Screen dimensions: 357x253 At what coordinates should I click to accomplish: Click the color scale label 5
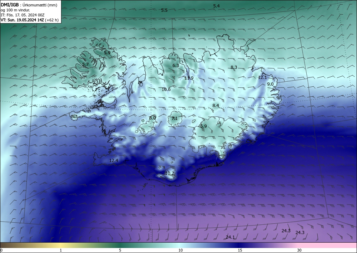click(120, 250)
